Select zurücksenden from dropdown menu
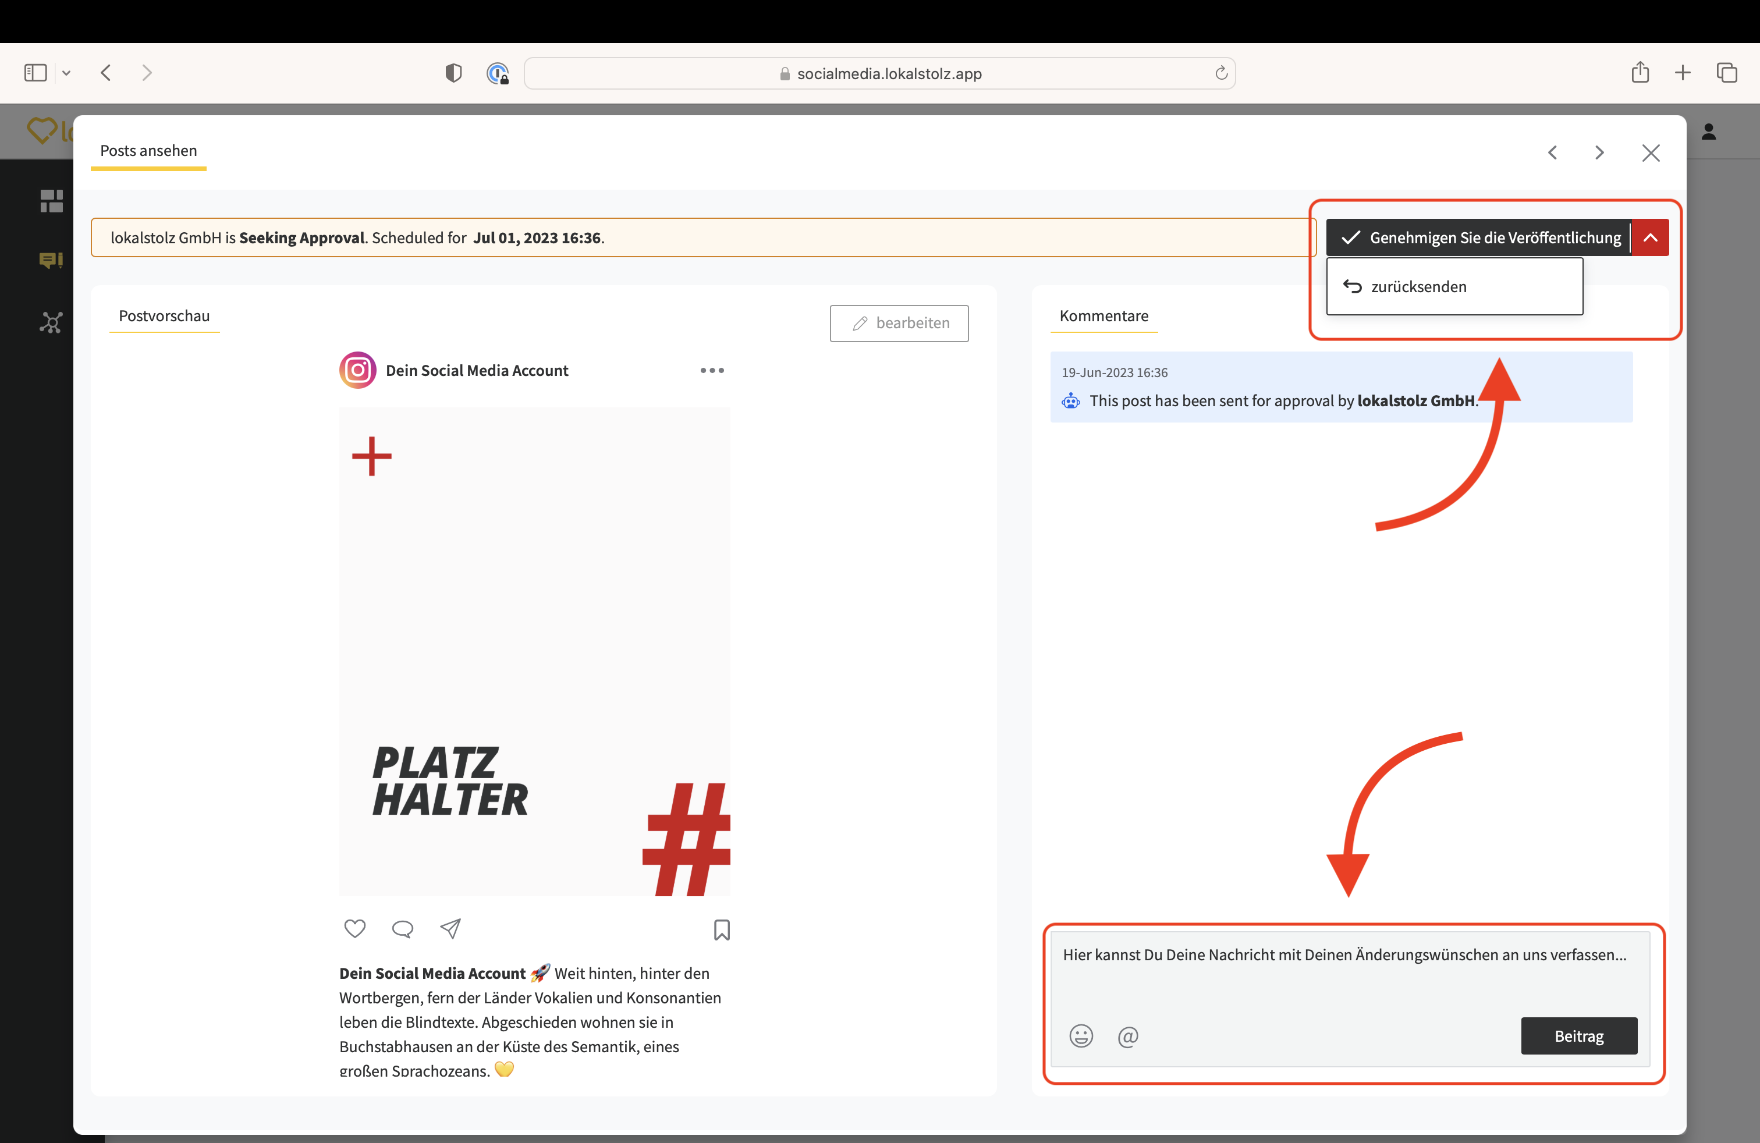Viewport: 1760px width, 1143px height. [x=1418, y=287]
